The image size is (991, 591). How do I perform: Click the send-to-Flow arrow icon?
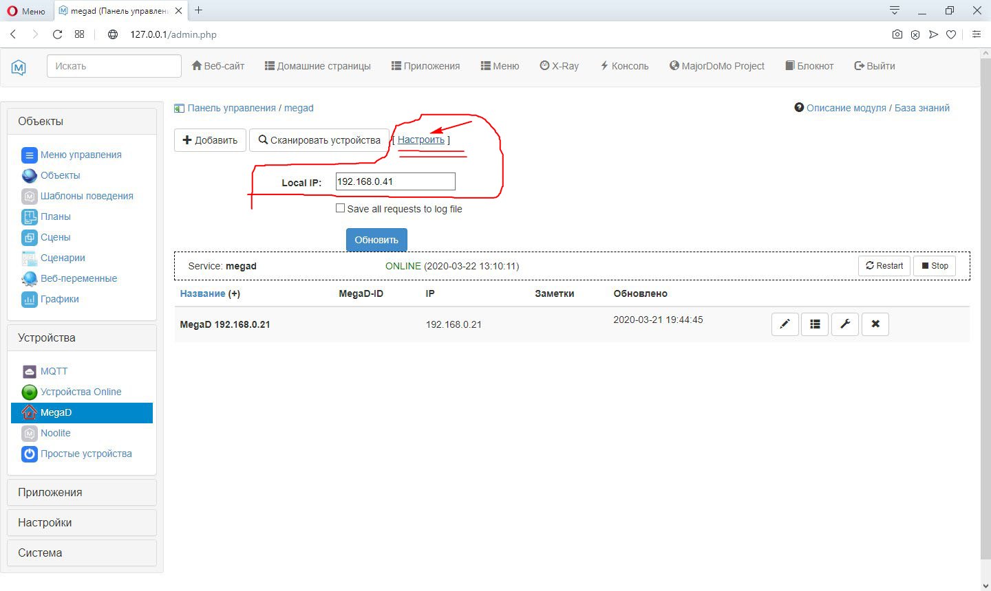point(933,34)
